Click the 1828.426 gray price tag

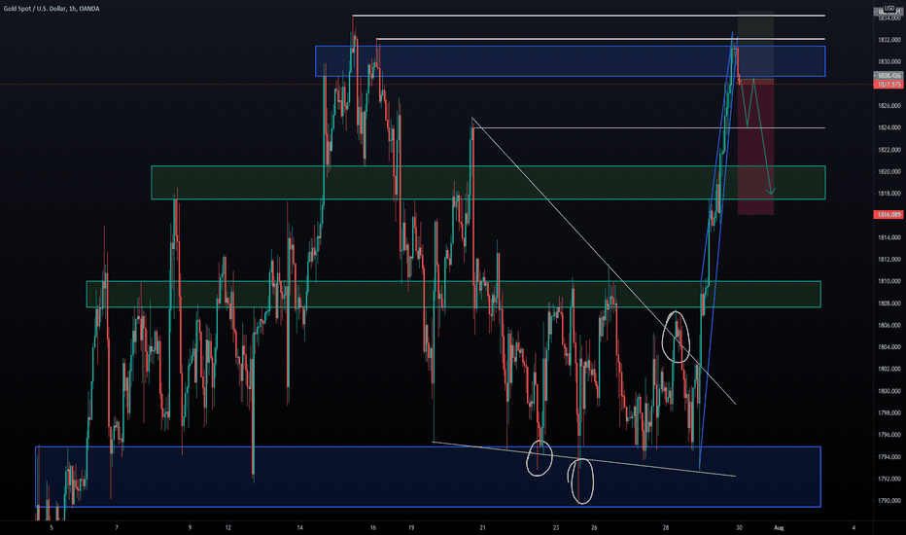(889, 76)
